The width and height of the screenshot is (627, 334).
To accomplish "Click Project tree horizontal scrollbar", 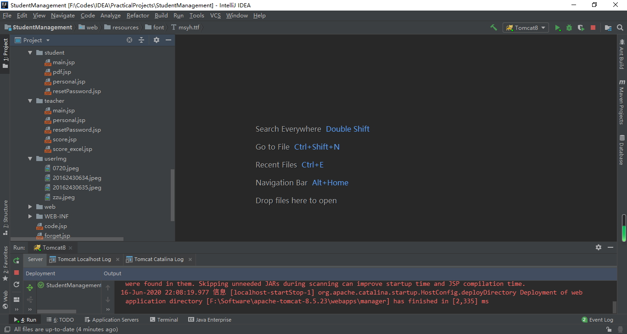I will [x=67, y=239].
